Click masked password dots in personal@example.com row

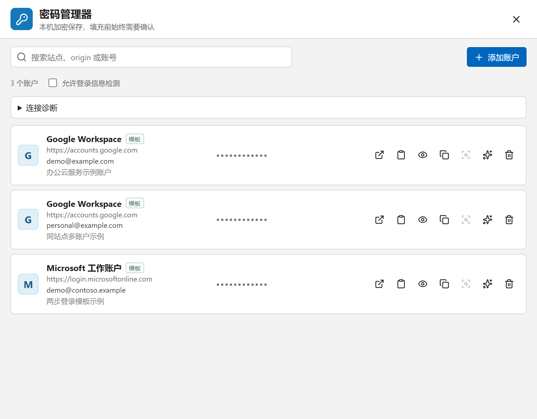coord(242,220)
